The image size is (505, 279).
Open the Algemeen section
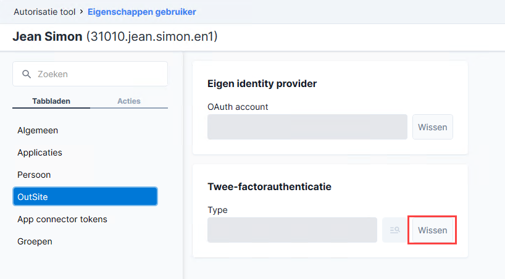tap(38, 130)
